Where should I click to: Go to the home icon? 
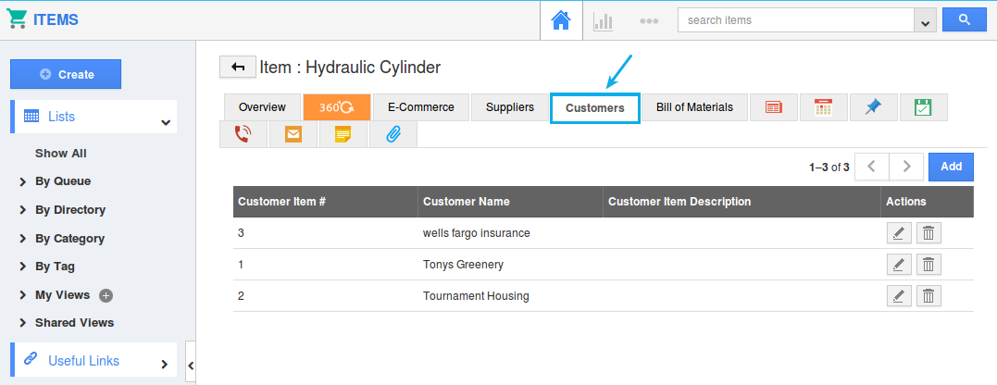pos(561,20)
